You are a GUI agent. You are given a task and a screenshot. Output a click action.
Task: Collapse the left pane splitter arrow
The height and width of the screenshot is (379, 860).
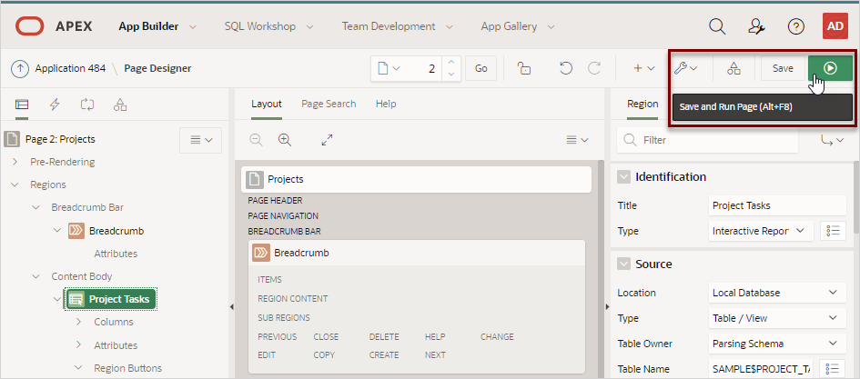[x=231, y=307]
